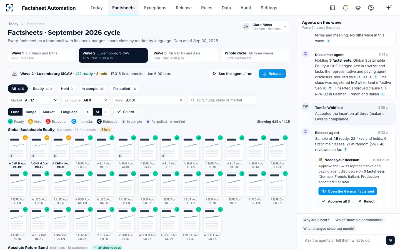
Task: Click the Exception legend red icon
Action: [48, 121]
